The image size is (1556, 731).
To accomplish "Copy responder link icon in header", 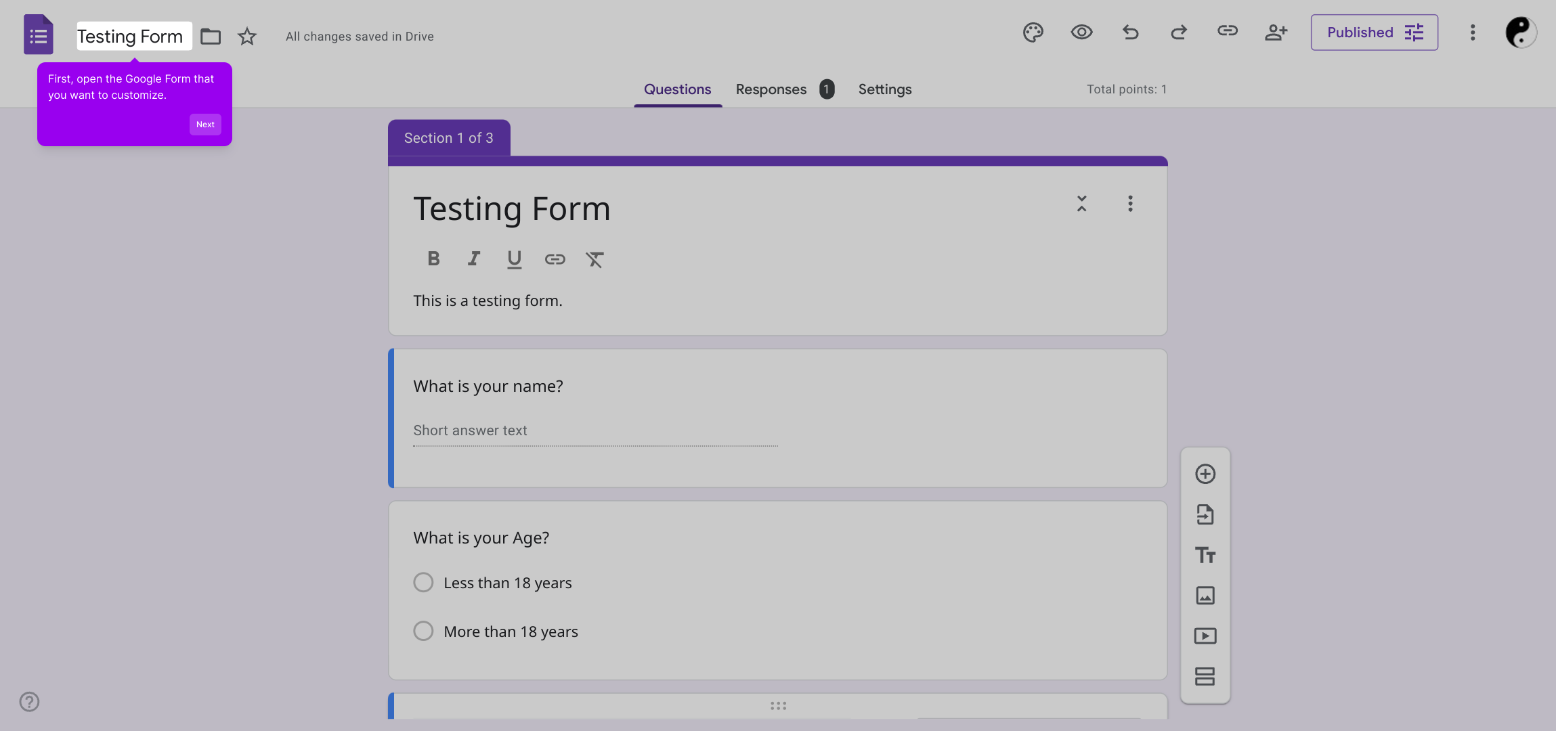I will (1227, 31).
